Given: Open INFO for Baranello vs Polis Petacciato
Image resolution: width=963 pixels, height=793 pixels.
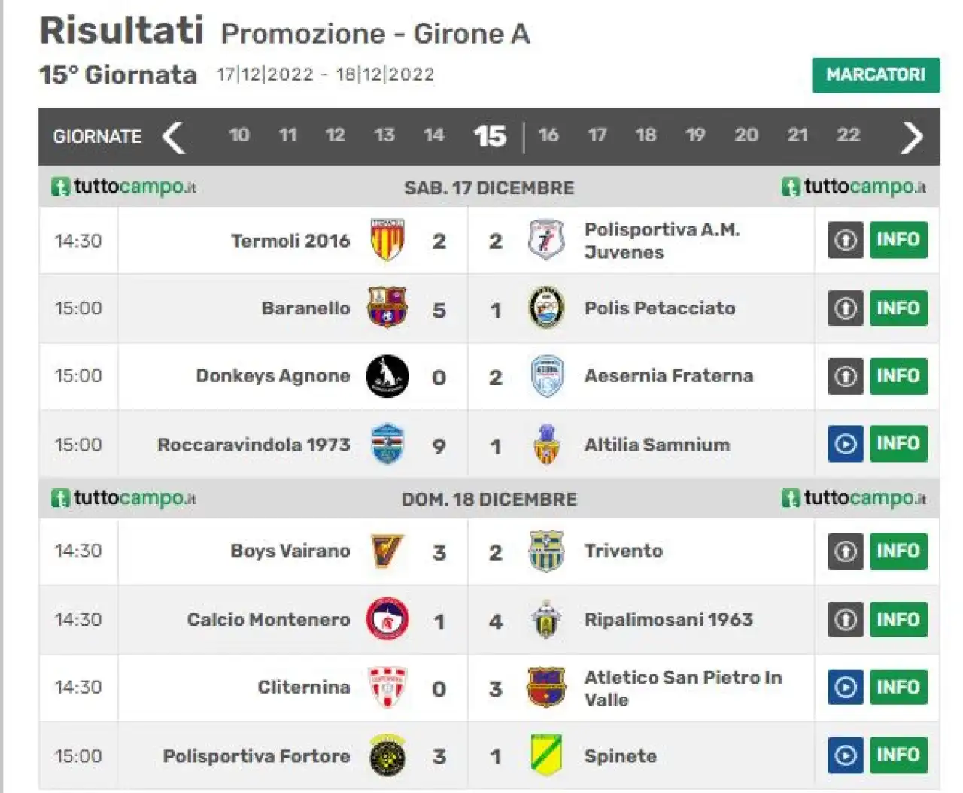Looking at the screenshot, I should (x=898, y=308).
